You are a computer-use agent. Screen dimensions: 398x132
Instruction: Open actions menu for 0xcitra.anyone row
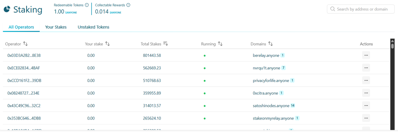366,93
